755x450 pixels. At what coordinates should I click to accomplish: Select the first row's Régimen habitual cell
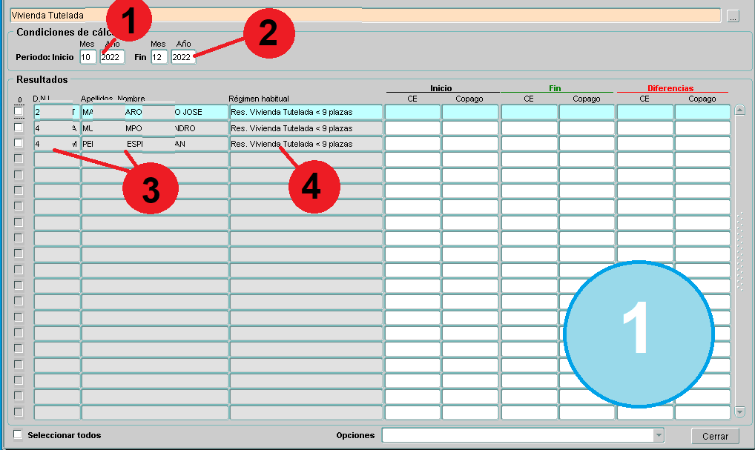tap(306, 112)
